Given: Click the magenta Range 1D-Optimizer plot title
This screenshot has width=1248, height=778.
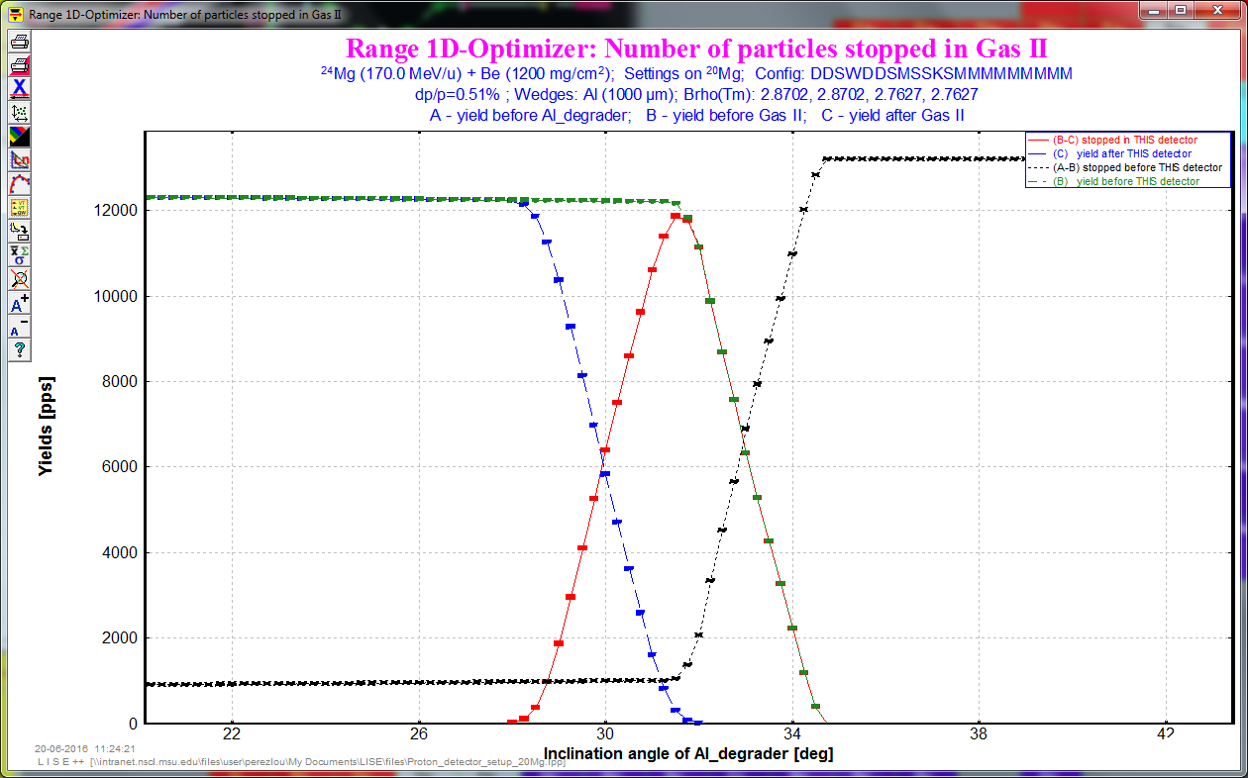Looking at the screenshot, I should [x=696, y=49].
